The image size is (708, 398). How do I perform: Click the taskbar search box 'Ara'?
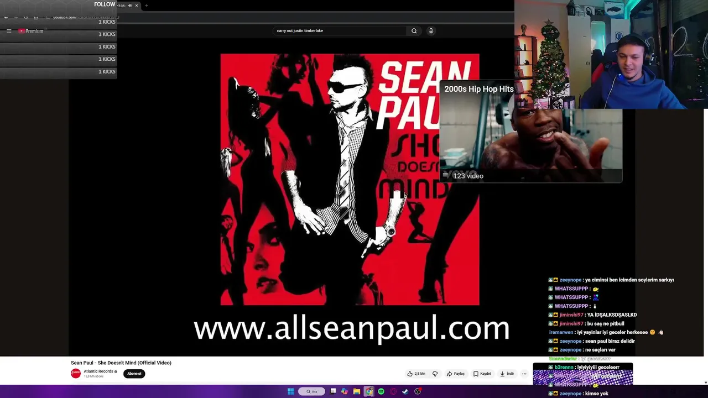click(x=312, y=391)
